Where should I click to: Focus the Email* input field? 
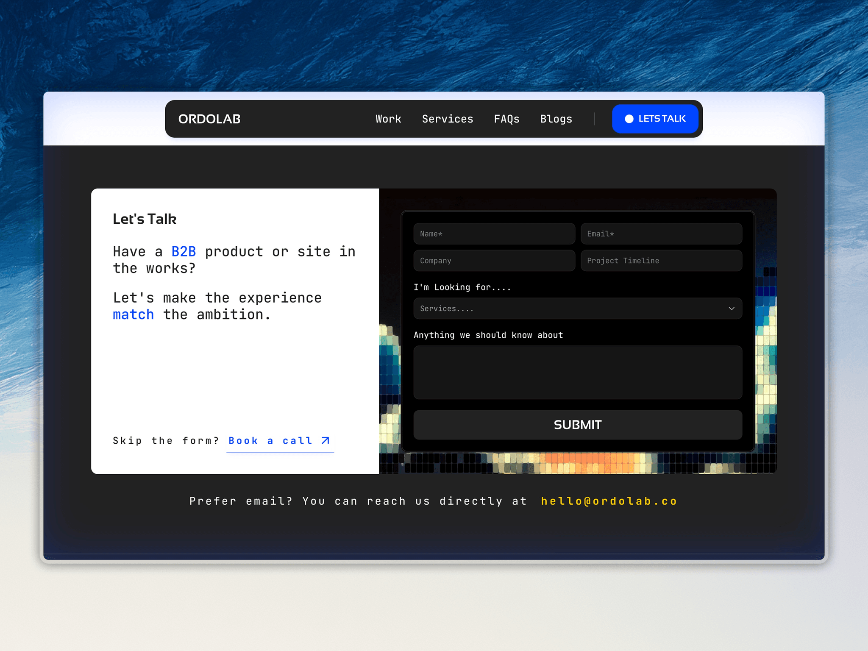661,234
